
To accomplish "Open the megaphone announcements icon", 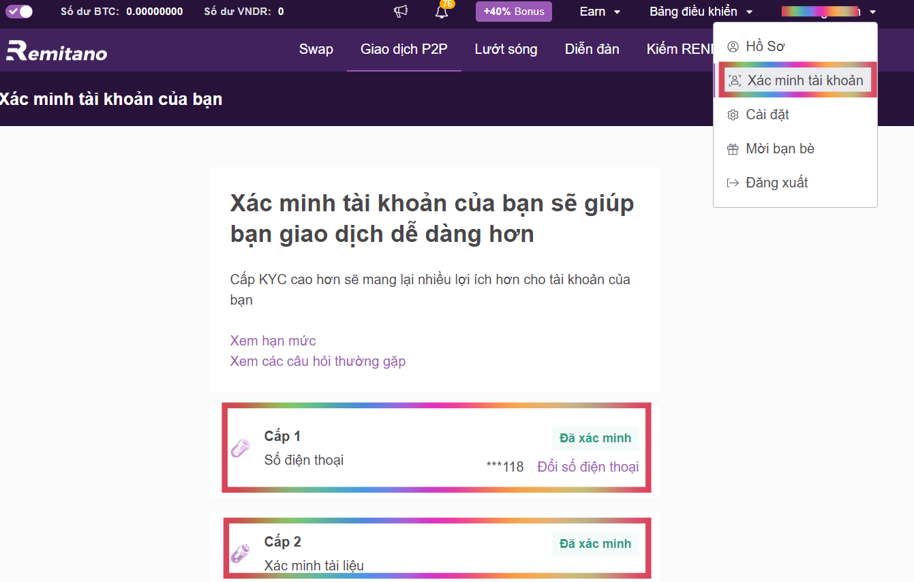I will 401,12.
